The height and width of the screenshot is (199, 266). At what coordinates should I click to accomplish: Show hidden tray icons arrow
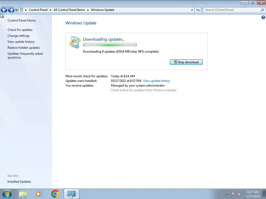221,194
